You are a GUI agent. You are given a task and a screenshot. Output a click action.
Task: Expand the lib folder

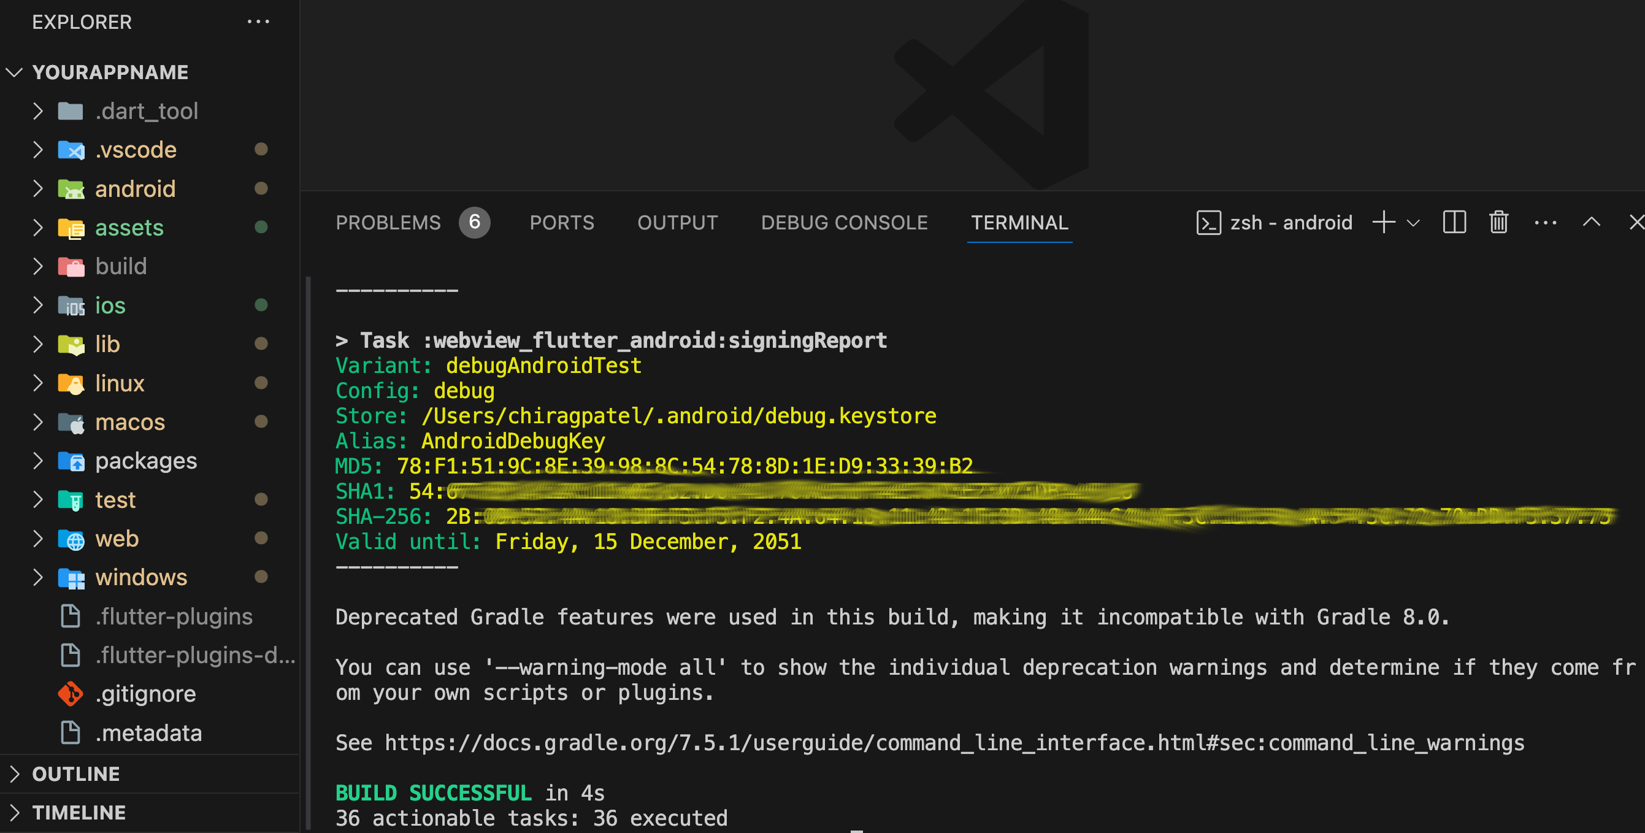click(x=107, y=344)
